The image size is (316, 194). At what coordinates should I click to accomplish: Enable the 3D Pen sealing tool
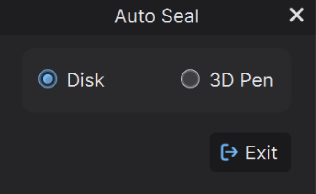tap(190, 79)
